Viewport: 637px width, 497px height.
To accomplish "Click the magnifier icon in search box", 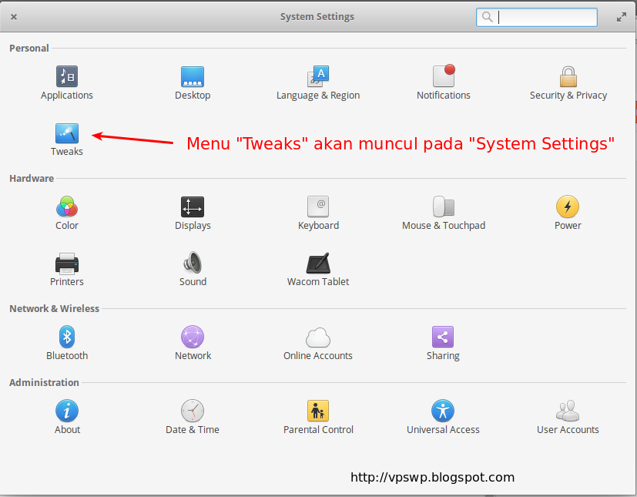I will (x=487, y=17).
